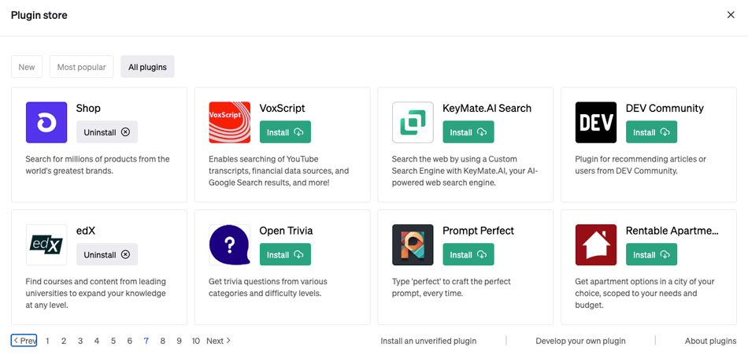The height and width of the screenshot is (355, 748).
Task: Click the Prompt Perfect logo
Action: (x=413, y=245)
